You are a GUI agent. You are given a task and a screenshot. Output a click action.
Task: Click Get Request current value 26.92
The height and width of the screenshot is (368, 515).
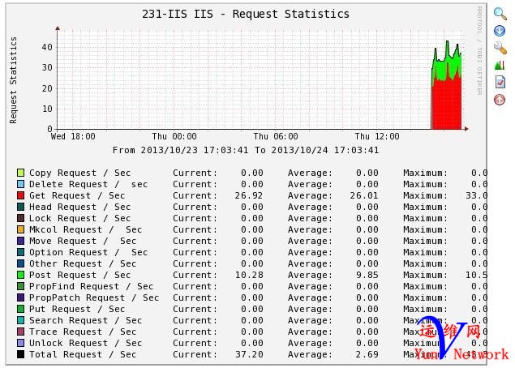pyautogui.click(x=249, y=195)
